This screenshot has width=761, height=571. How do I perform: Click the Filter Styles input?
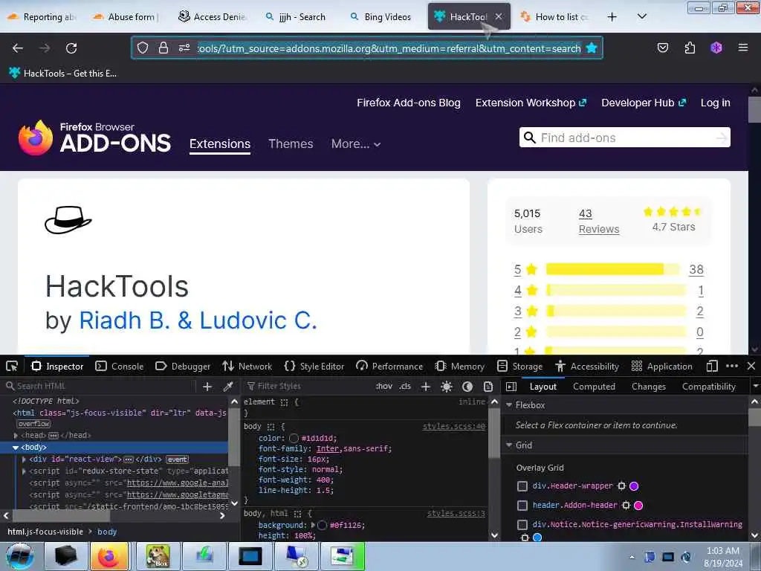pos(307,387)
